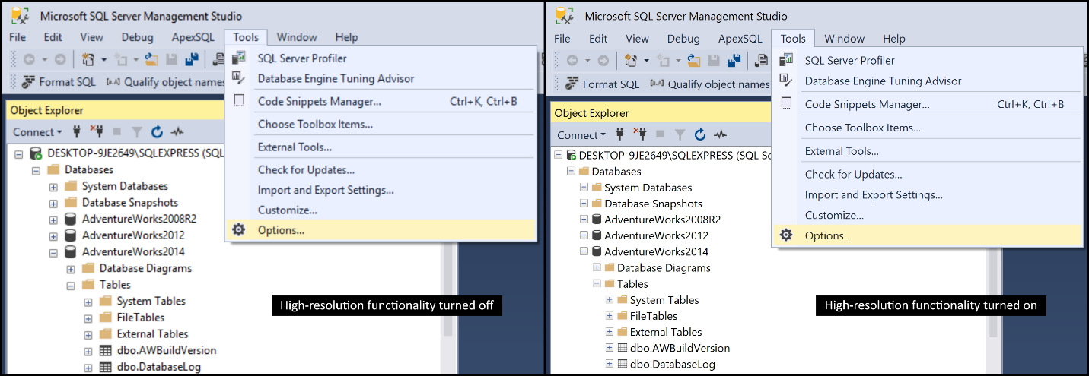Click Disconnect plug icon in left Object Explorer

point(96,131)
